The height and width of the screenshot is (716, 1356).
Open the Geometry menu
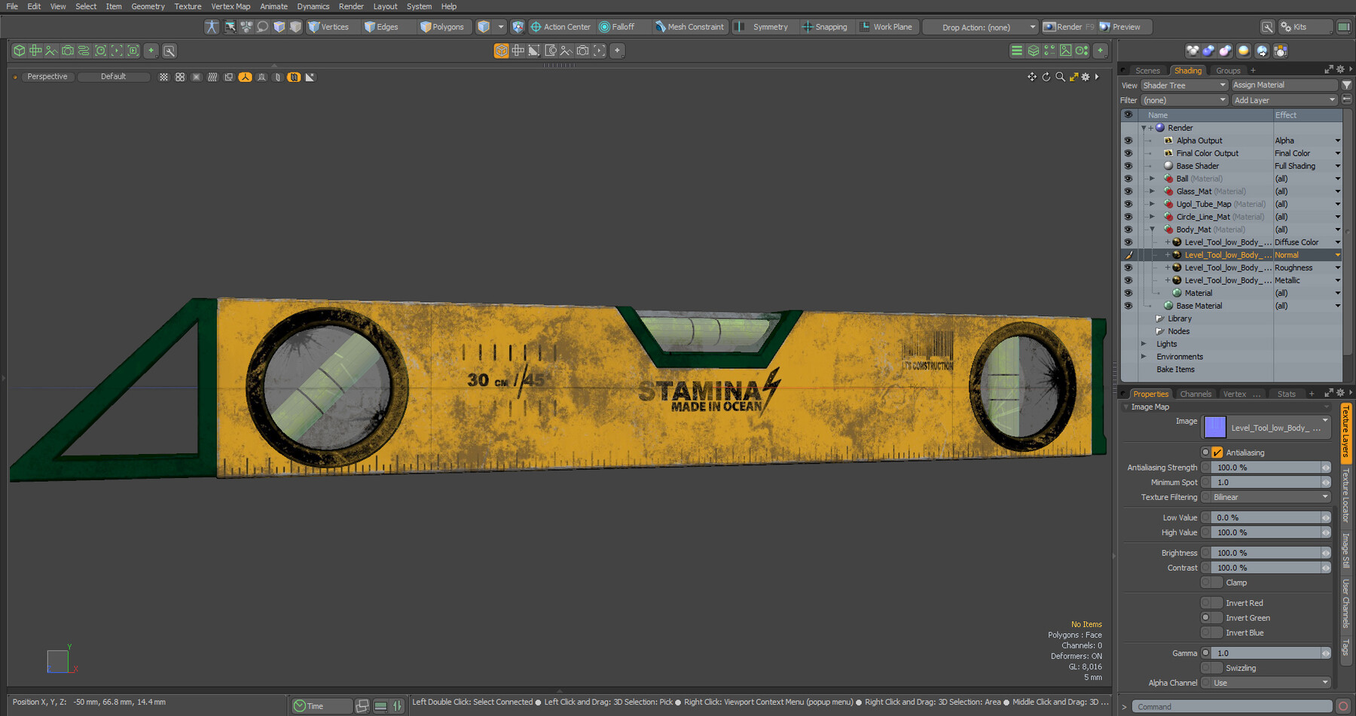pyautogui.click(x=148, y=6)
